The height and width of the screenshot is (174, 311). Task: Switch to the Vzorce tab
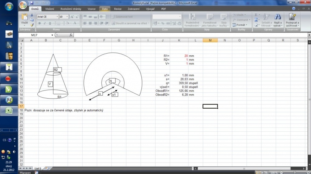tap(91, 9)
